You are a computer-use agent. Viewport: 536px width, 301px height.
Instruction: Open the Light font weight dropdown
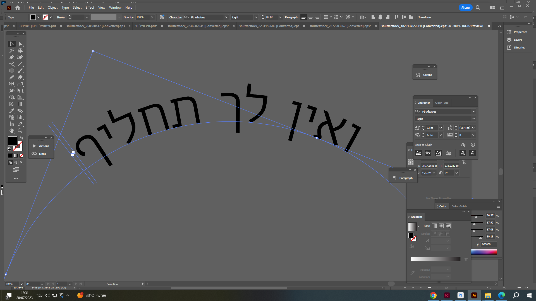(x=473, y=118)
